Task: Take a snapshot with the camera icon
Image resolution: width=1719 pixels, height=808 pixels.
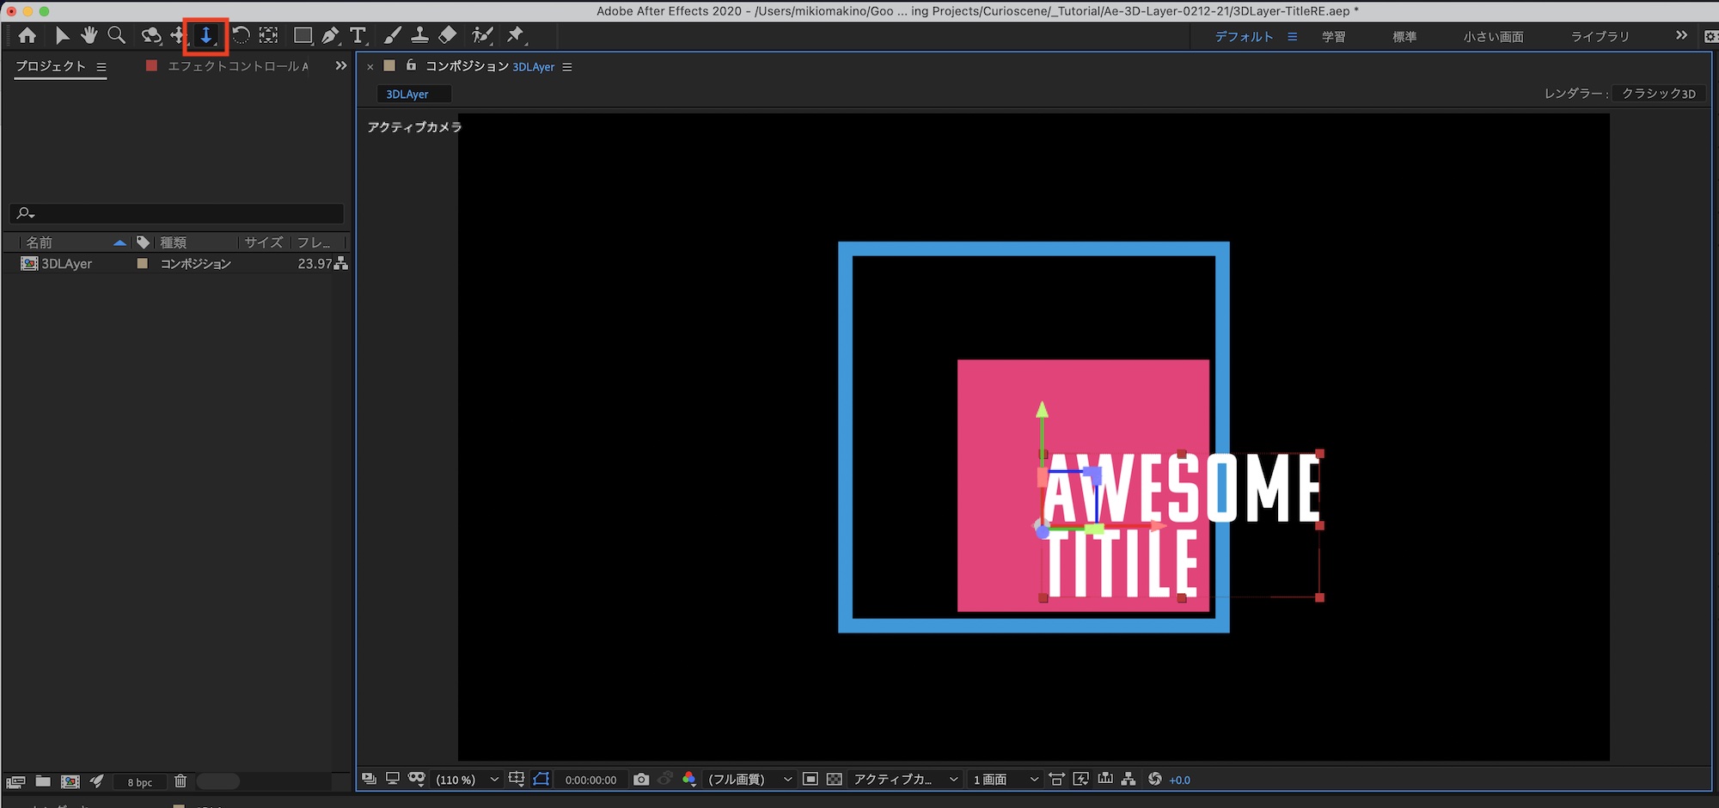Action: (641, 779)
